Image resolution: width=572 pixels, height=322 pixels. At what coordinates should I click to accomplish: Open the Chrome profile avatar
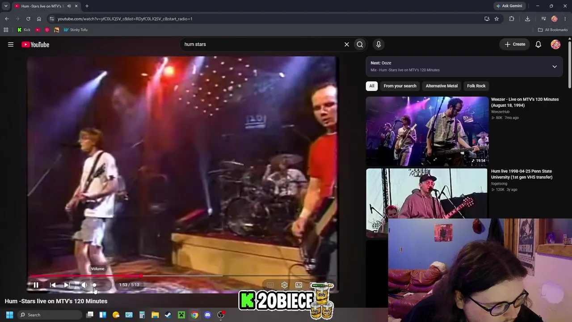[555, 19]
